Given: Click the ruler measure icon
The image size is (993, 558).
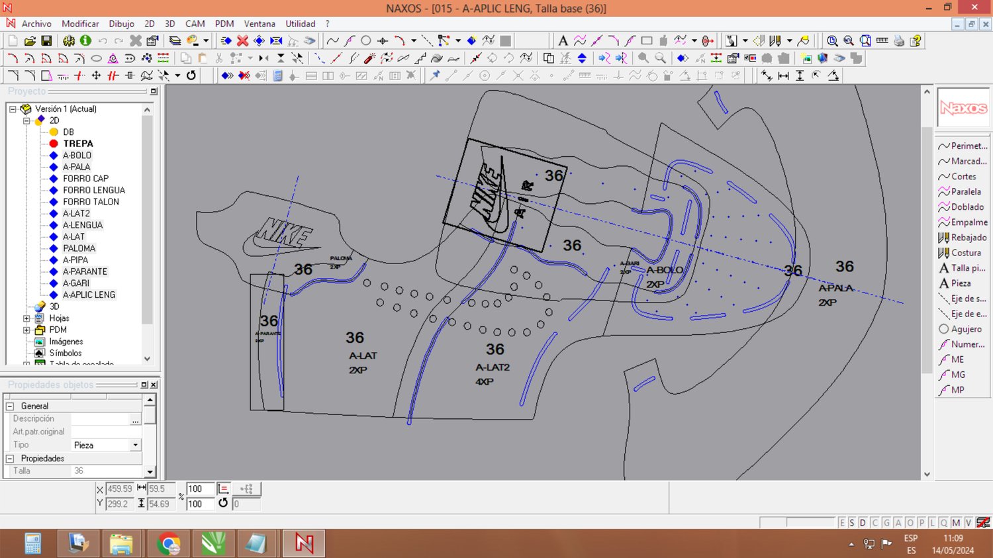Looking at the screenshot, I should point(882,41).
